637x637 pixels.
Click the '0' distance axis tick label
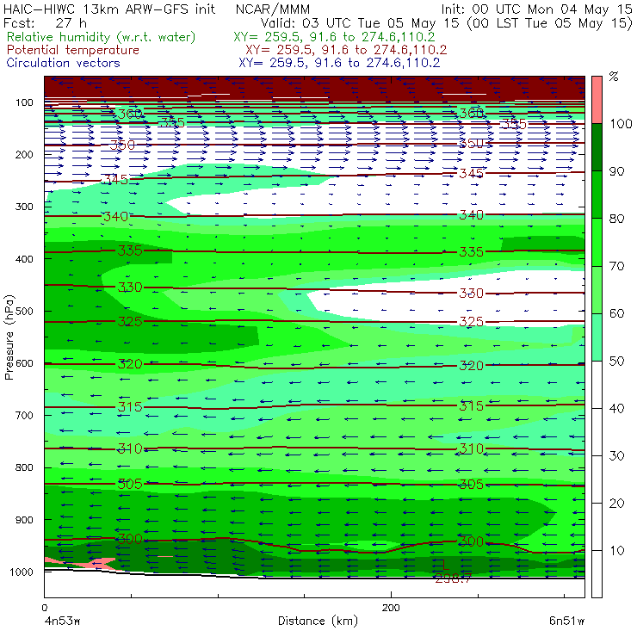[x=44, y=608]
